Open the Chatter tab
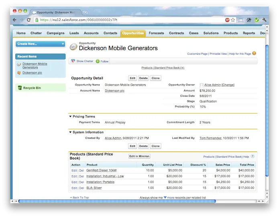Image resolution: width=279 pixels, height=217 pixels. pyautogui.click(x=36, y=33)
